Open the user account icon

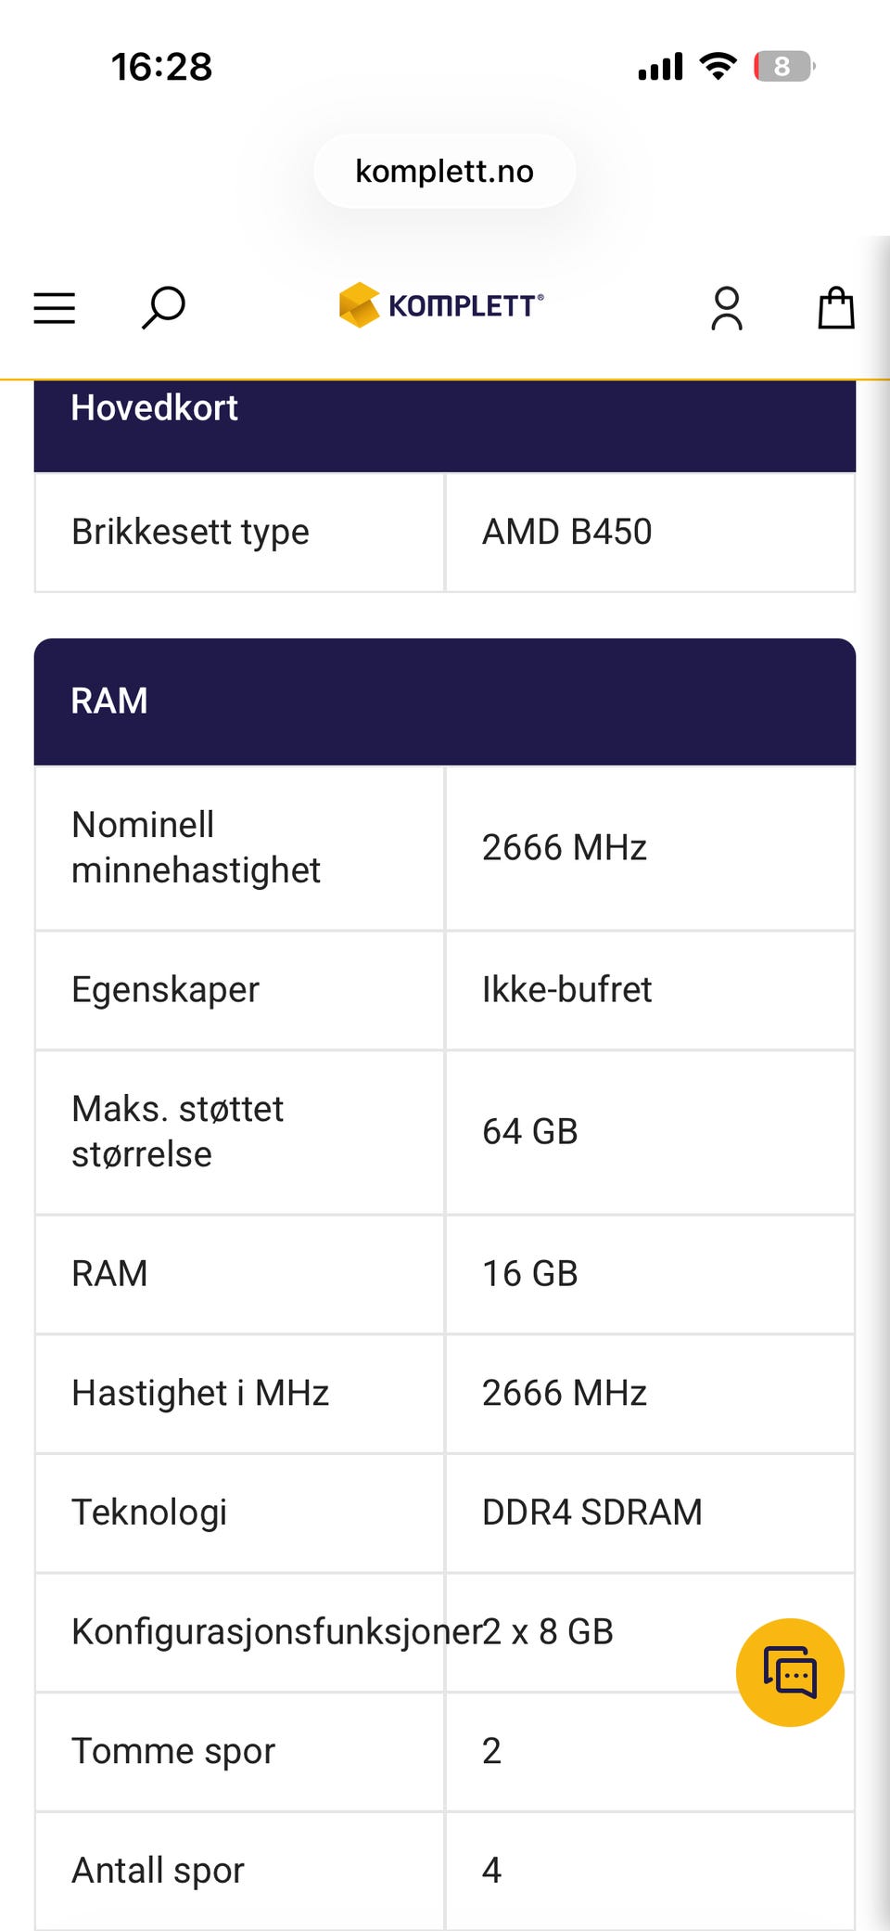click(x=727, y=308)
